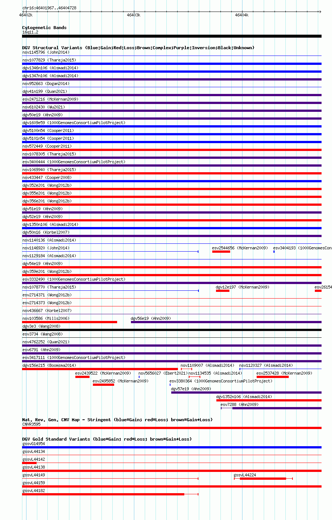The height and width of the screenshot is (520, 332).
Task: Open nsv436667 (Korbel2007) variant
Action: pyautogui.click(x=172, y=314)
